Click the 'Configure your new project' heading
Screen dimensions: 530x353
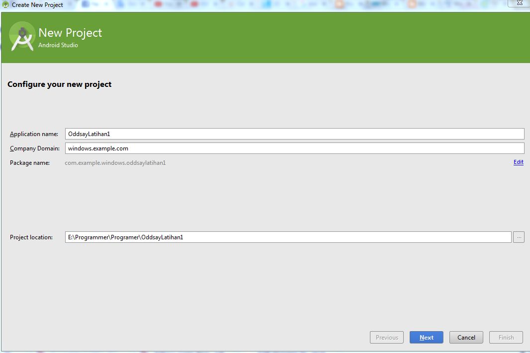[x=60, y=84]
